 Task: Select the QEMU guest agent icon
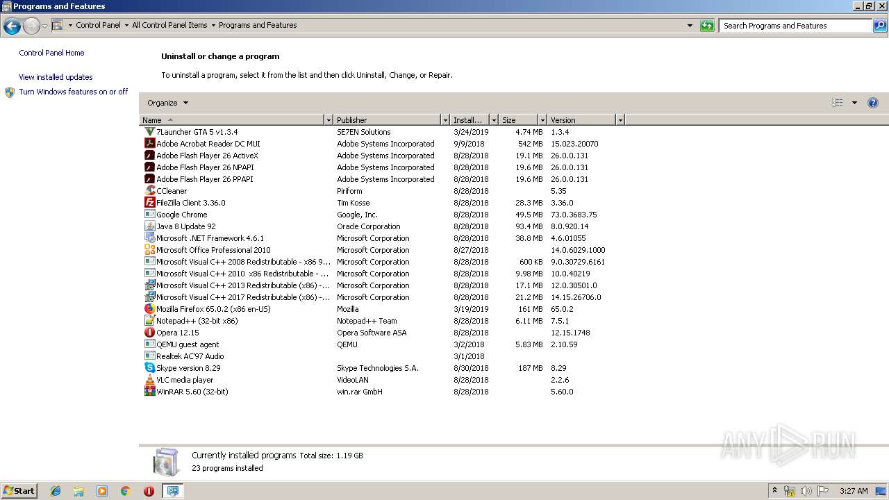[x=149, y=344]
